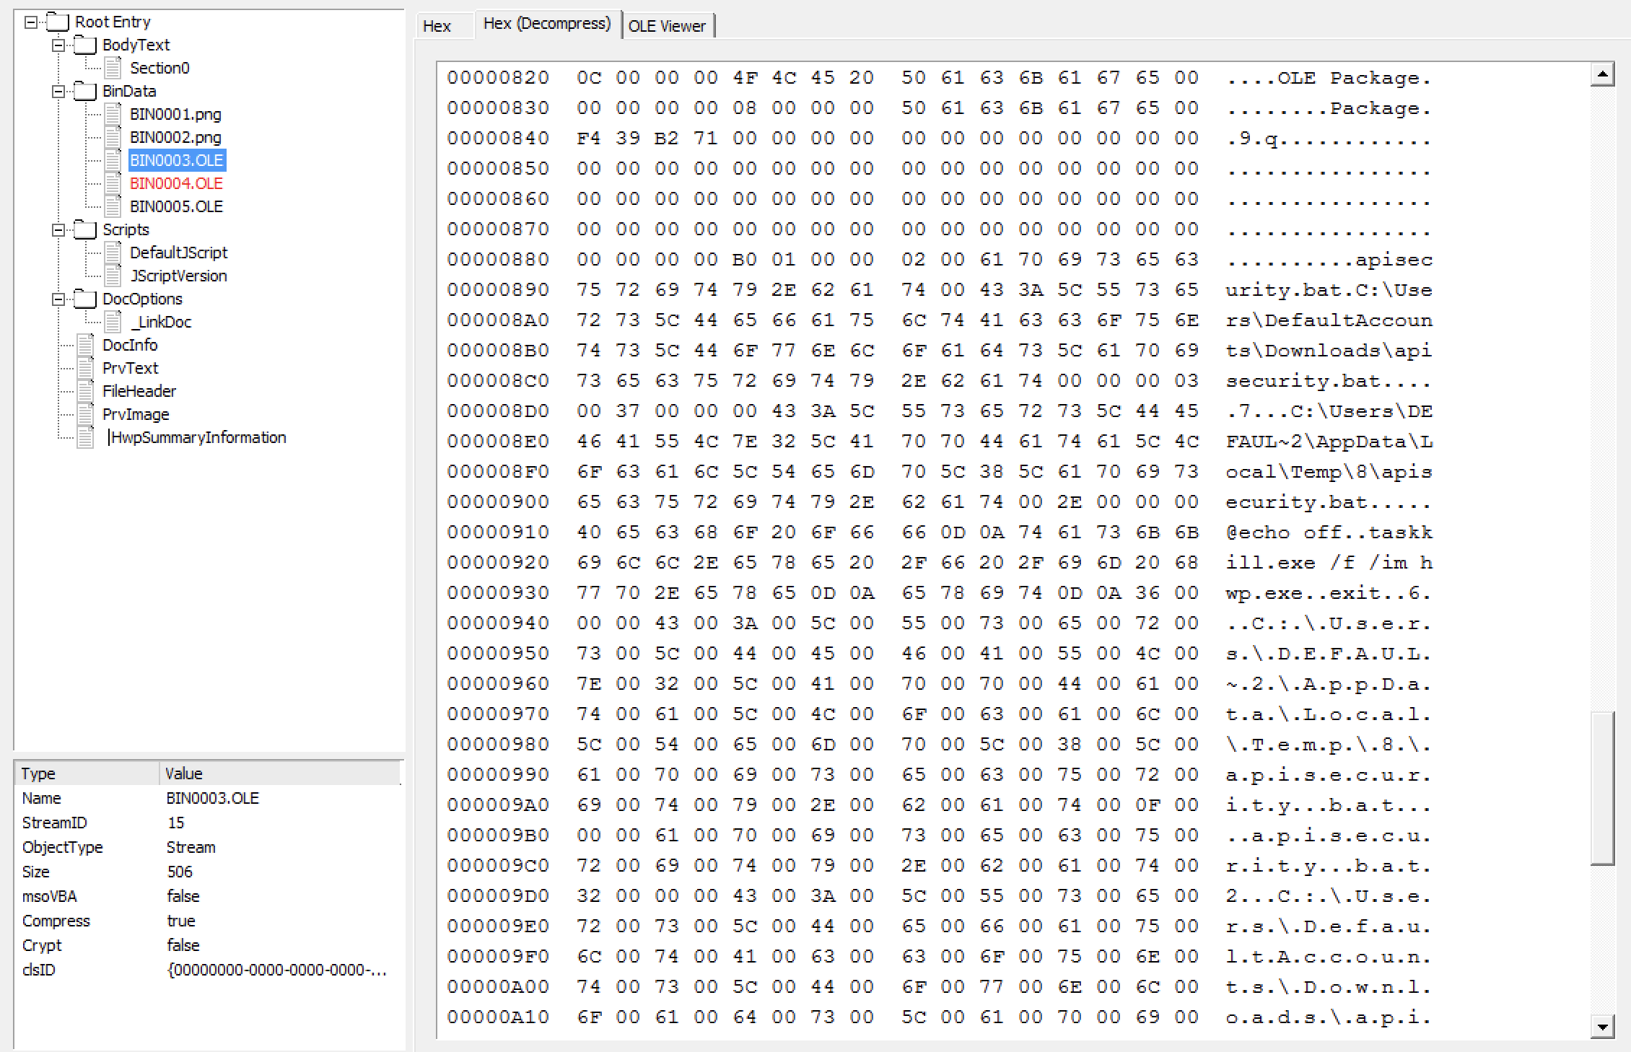1631x1052 pixels.
Task: Click the Section0 stream document icon
Action: 113,68
